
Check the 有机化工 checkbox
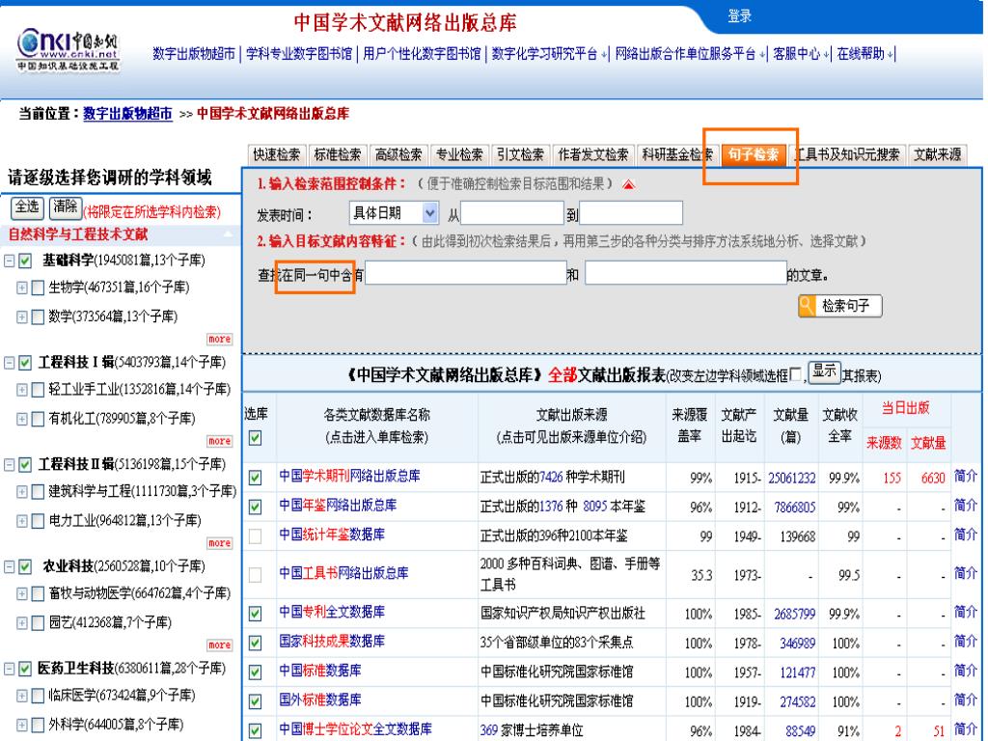(38, 419)
